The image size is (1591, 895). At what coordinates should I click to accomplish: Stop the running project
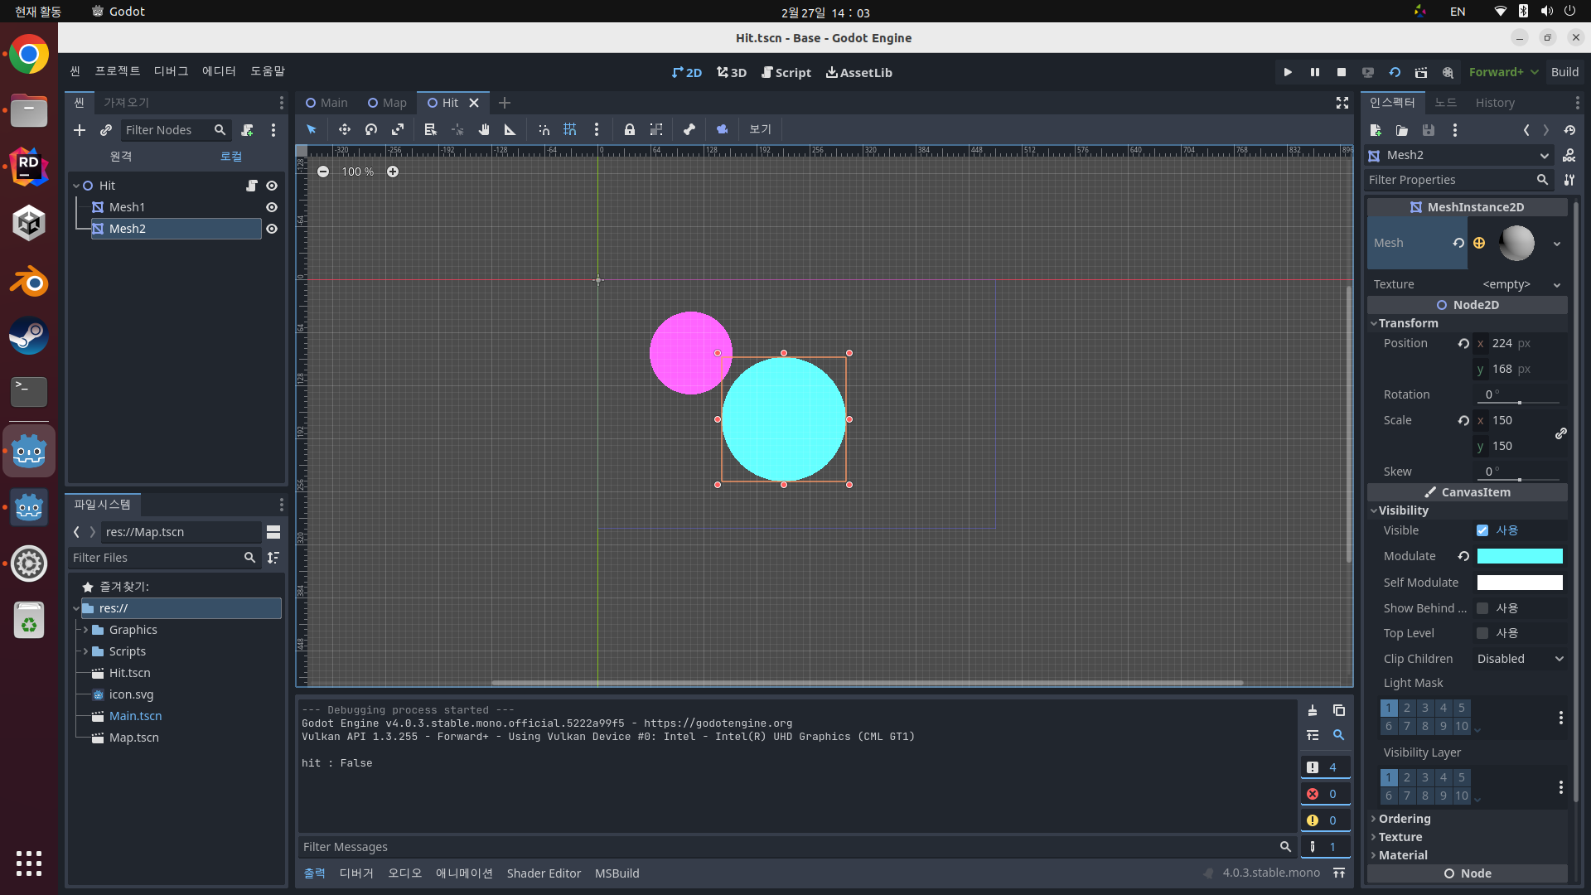point(1342,72)
